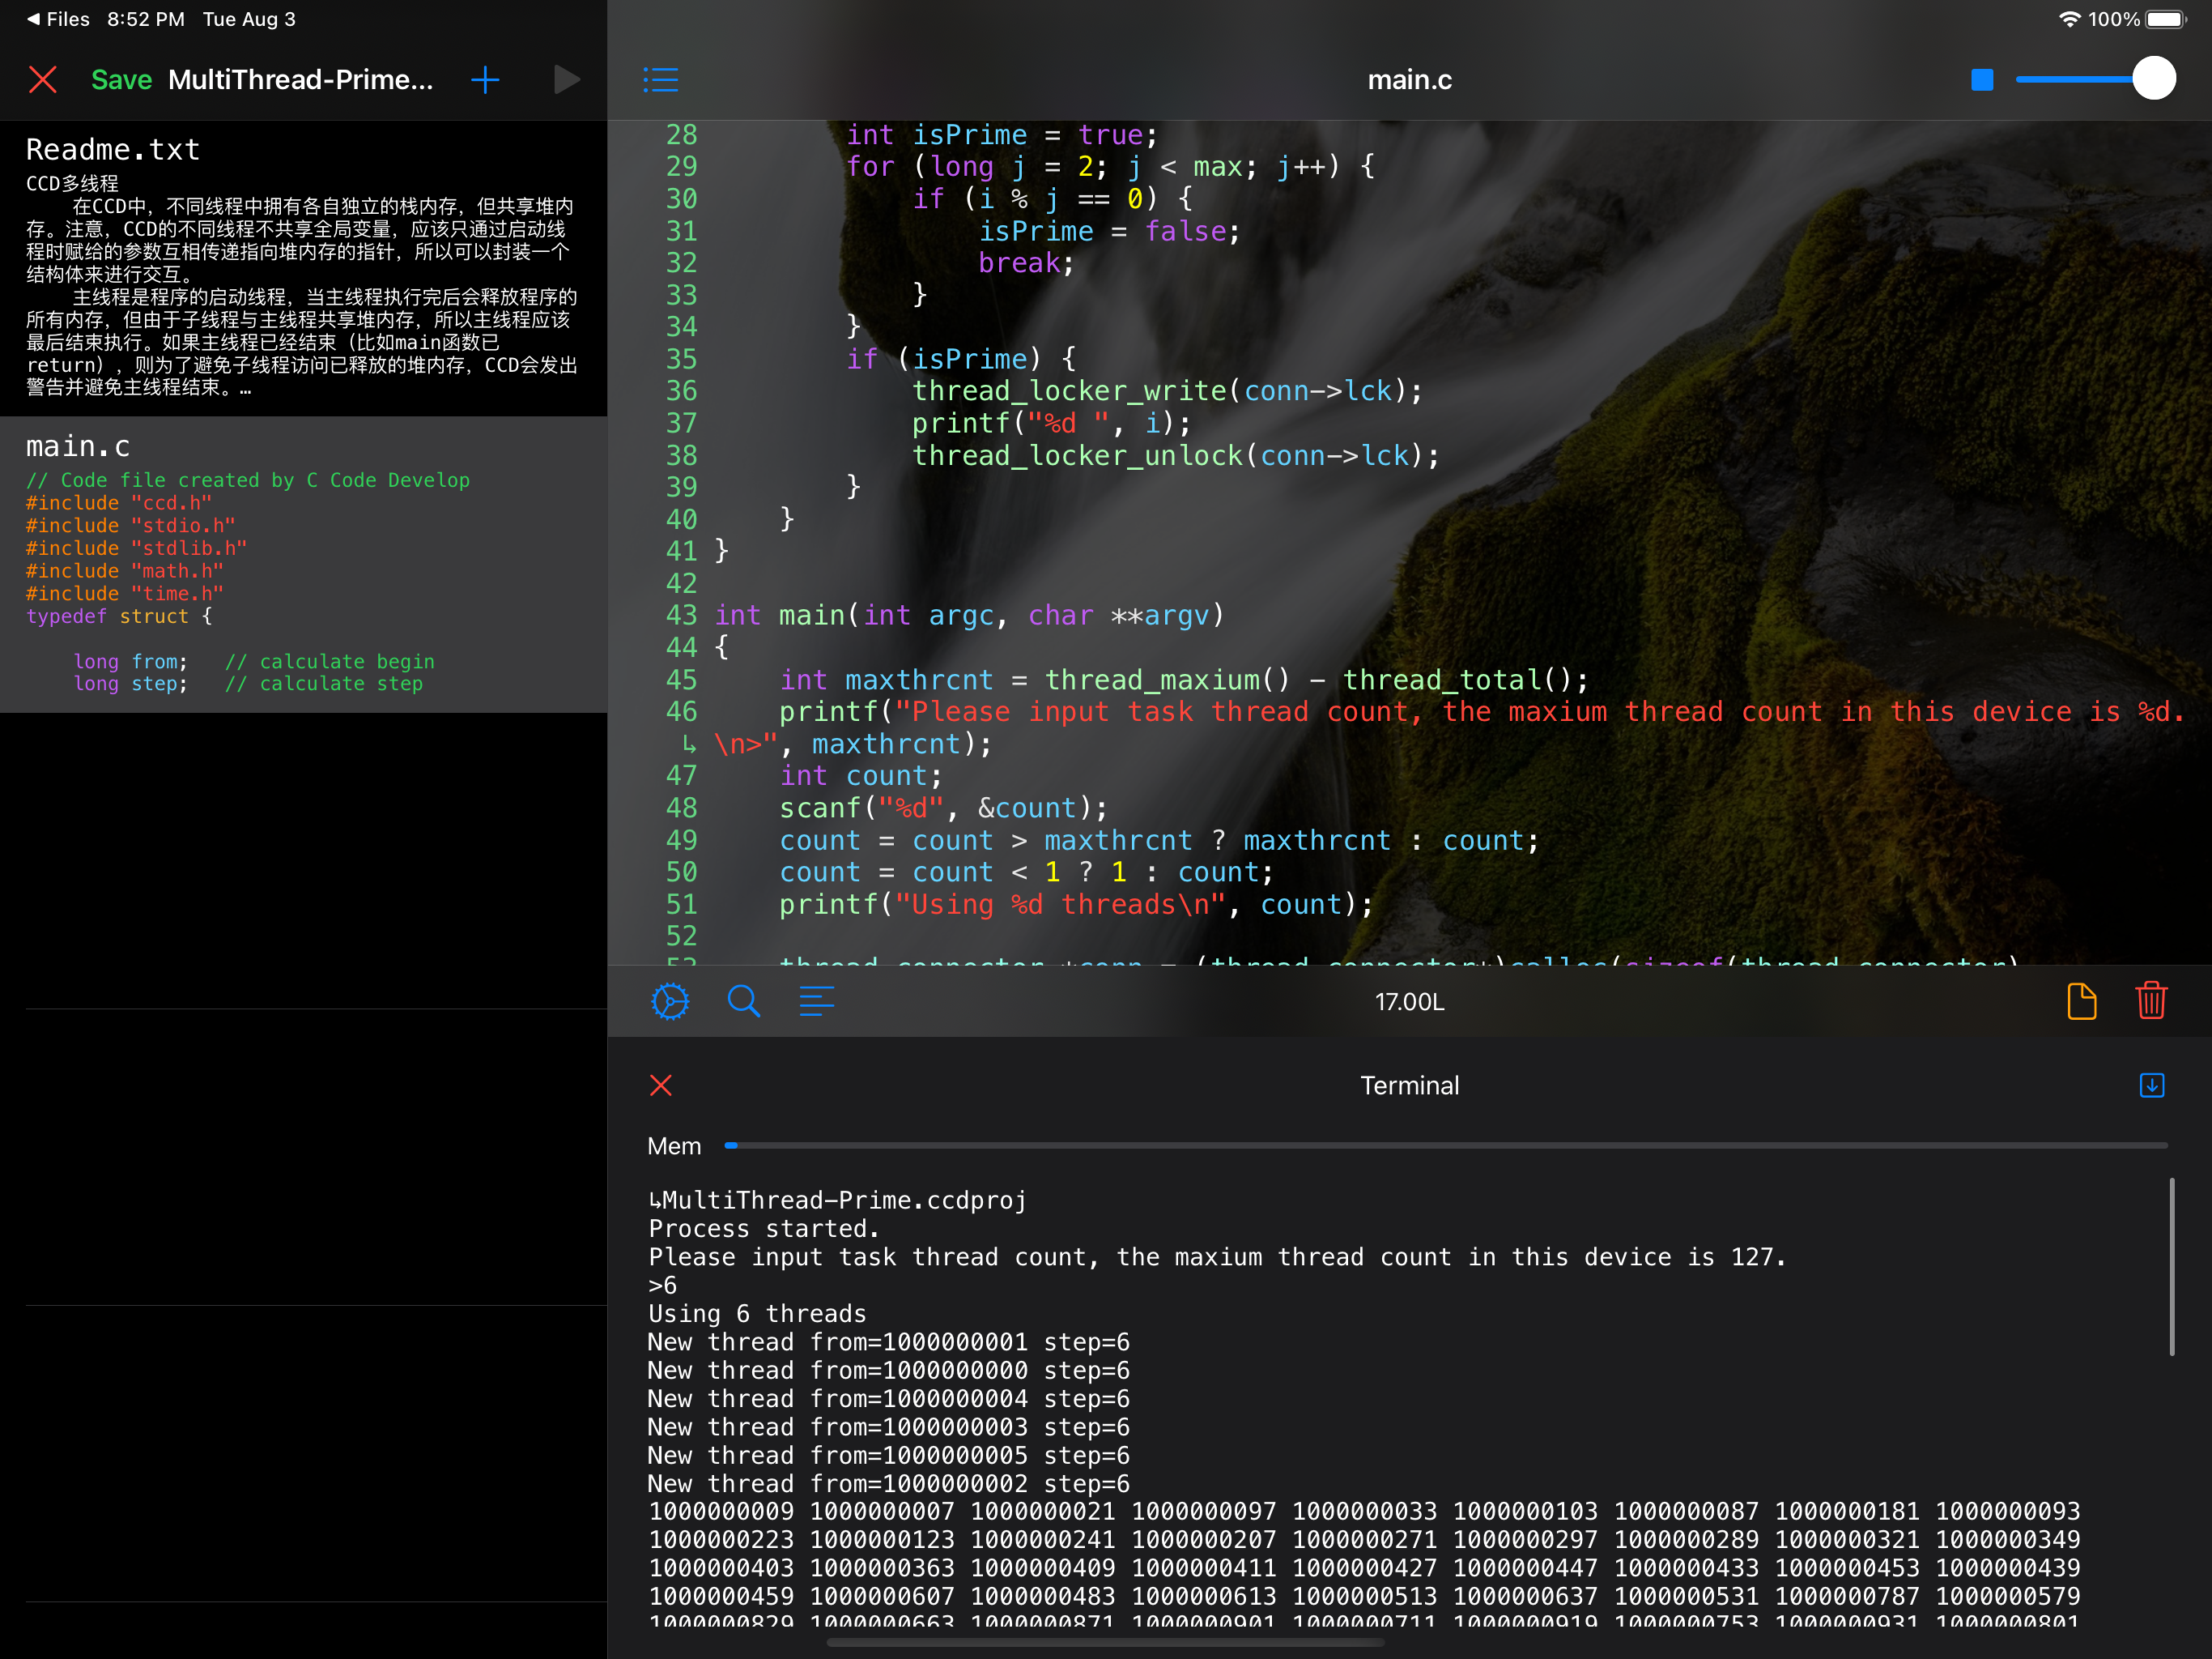
Task: Run the project with play icon
Action: pos(566,80)
